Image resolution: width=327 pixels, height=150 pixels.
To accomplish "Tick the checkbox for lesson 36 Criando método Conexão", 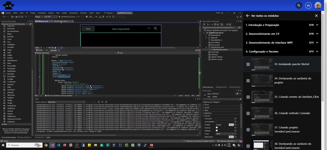I will pyautogui.click(x=248, y=113).
